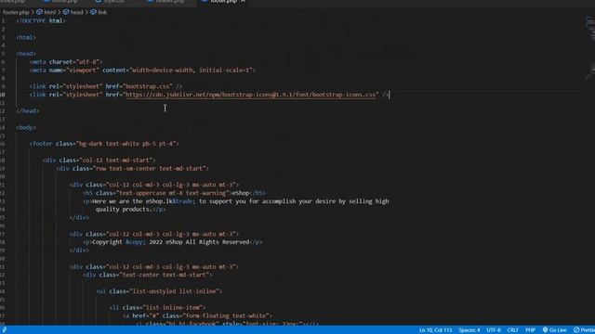Viewport: 595px width, 334px height.
Task: Select PHP language mode in status bar
Action: click(x=530, y=330)
